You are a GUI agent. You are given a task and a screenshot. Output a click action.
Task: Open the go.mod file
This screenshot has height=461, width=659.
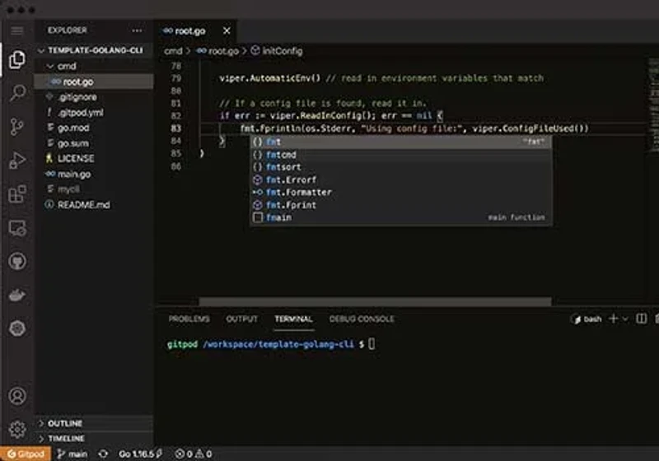[94, 128]
